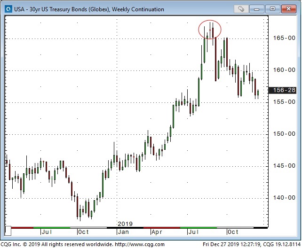Click the 2019 year label on time axis

pyautogui.click(x=125, y=224)
